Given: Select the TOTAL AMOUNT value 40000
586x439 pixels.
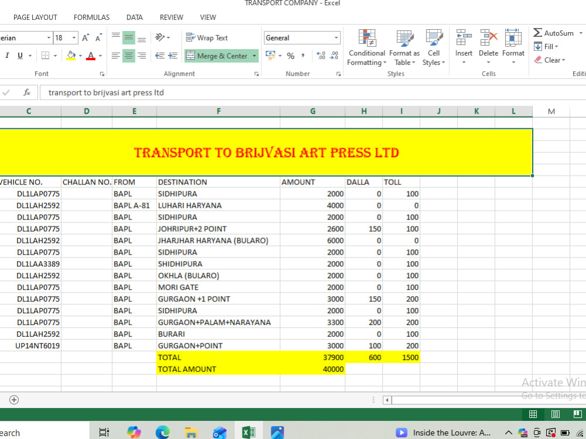Looking at the screenshot, I should point(312,369).
